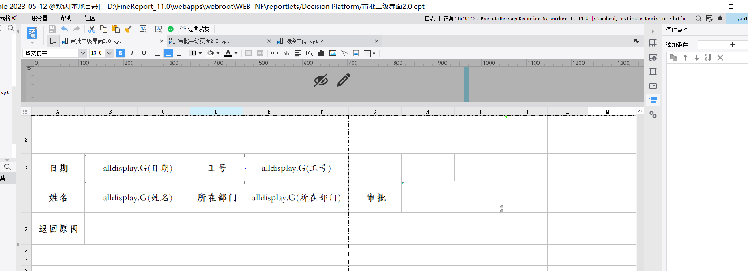Viewport: 748px width, 271px height.
Task: Align cell text right
Action: [178, 53]
